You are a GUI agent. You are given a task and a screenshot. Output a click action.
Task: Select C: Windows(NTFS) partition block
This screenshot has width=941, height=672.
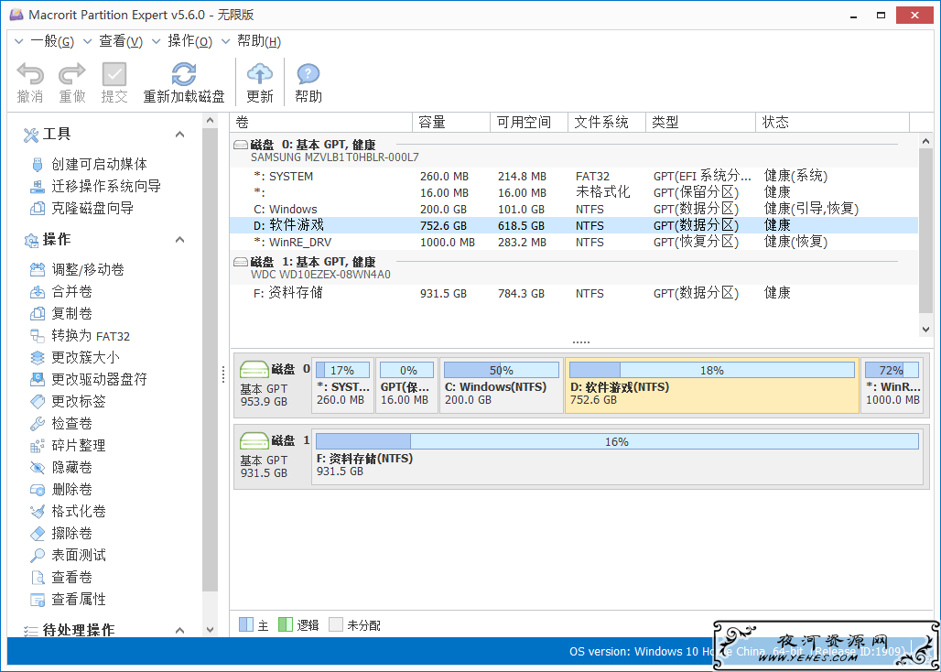pyautogui.click(x=501, y=385)
